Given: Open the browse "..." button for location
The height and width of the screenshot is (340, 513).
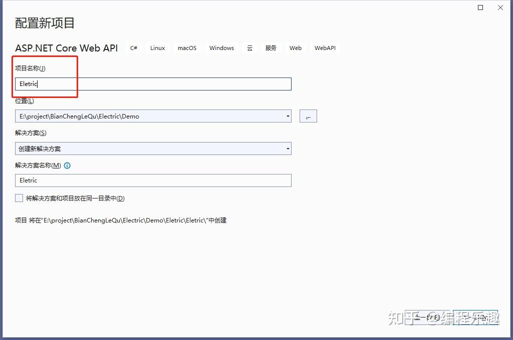Looking at the screenshot, I should pyautogui.click(x=308, y=115).
